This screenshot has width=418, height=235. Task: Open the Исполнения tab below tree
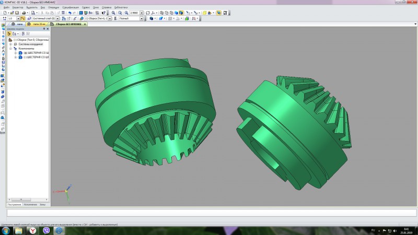tap(30, 205)
